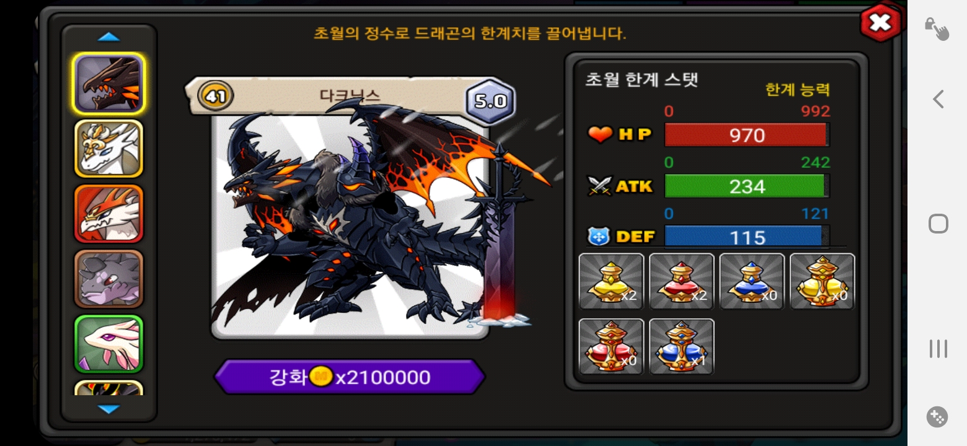The image size is (967, 446).
Task: Tap the green ATK limit bar
Action: (x=746, y=186)
